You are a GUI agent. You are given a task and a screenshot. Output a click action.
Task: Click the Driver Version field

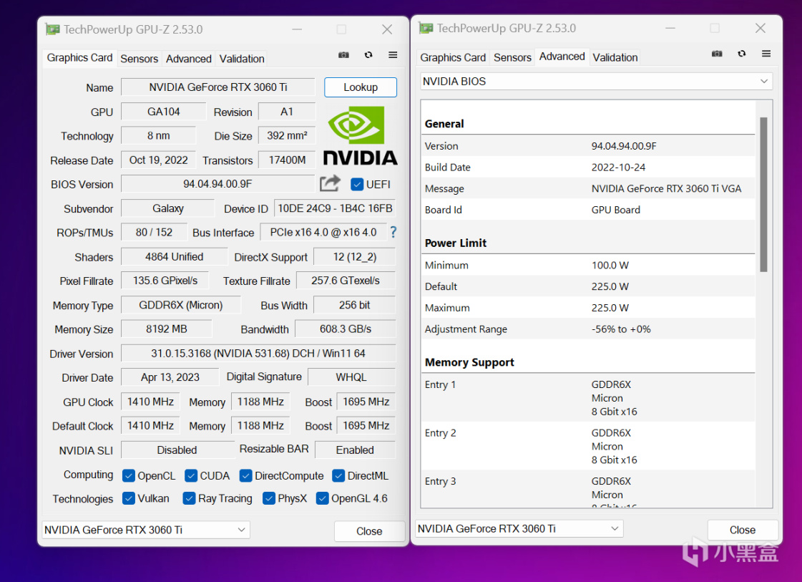(258, 353)
